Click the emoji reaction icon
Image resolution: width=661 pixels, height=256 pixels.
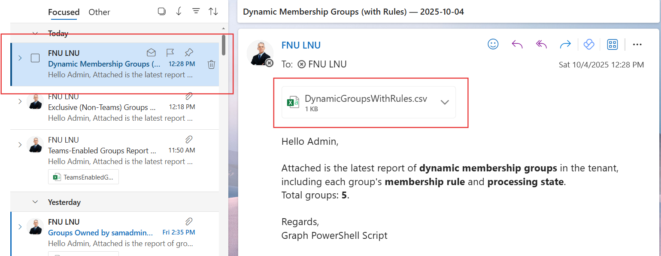pyautogui.click(x=493, y=44)
